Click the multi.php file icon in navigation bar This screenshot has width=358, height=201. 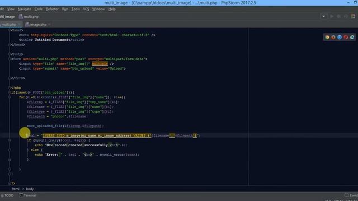coord(21,16)
